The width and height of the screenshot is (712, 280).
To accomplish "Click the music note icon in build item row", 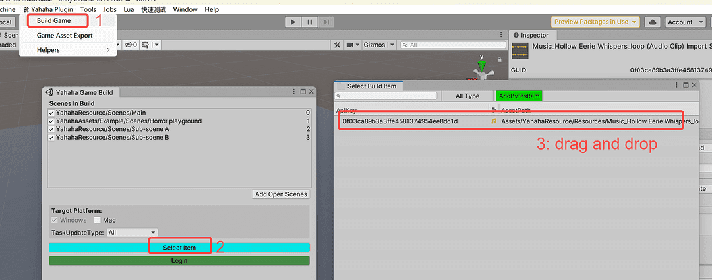I will point(493,121).
